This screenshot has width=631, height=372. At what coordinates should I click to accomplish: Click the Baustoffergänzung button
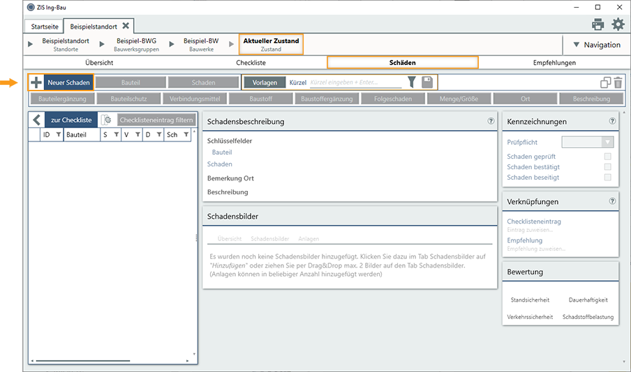click(x=327, y=98)
